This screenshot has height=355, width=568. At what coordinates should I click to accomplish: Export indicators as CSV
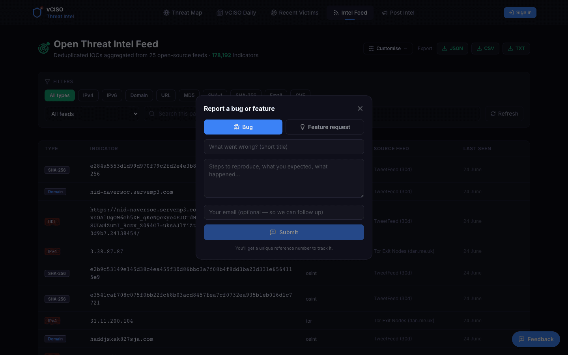point(485,49)
